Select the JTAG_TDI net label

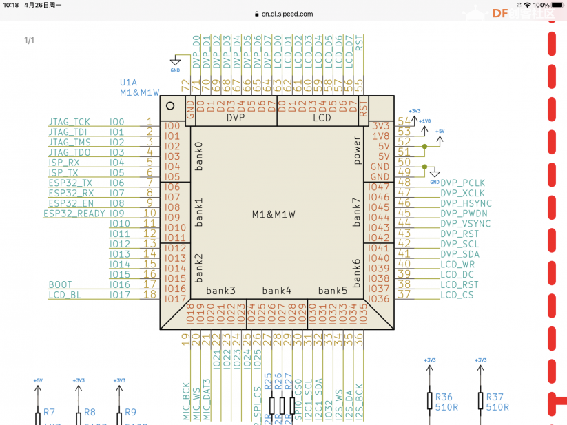point(68,132)
